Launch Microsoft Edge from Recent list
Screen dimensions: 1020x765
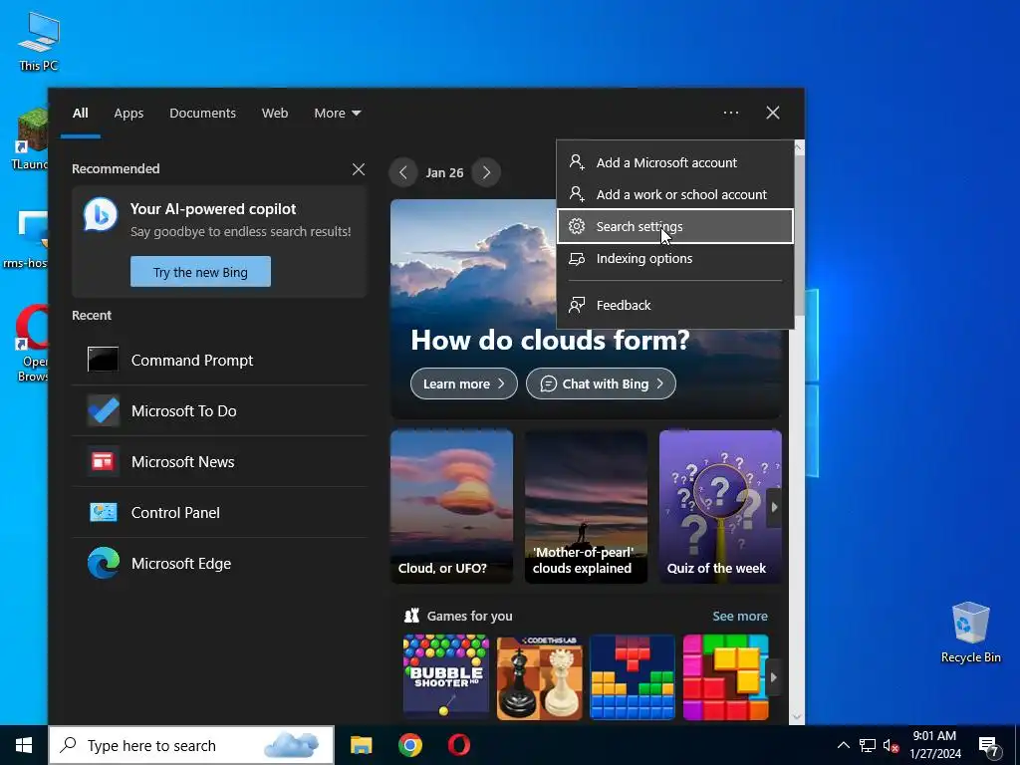coord(219,563)
